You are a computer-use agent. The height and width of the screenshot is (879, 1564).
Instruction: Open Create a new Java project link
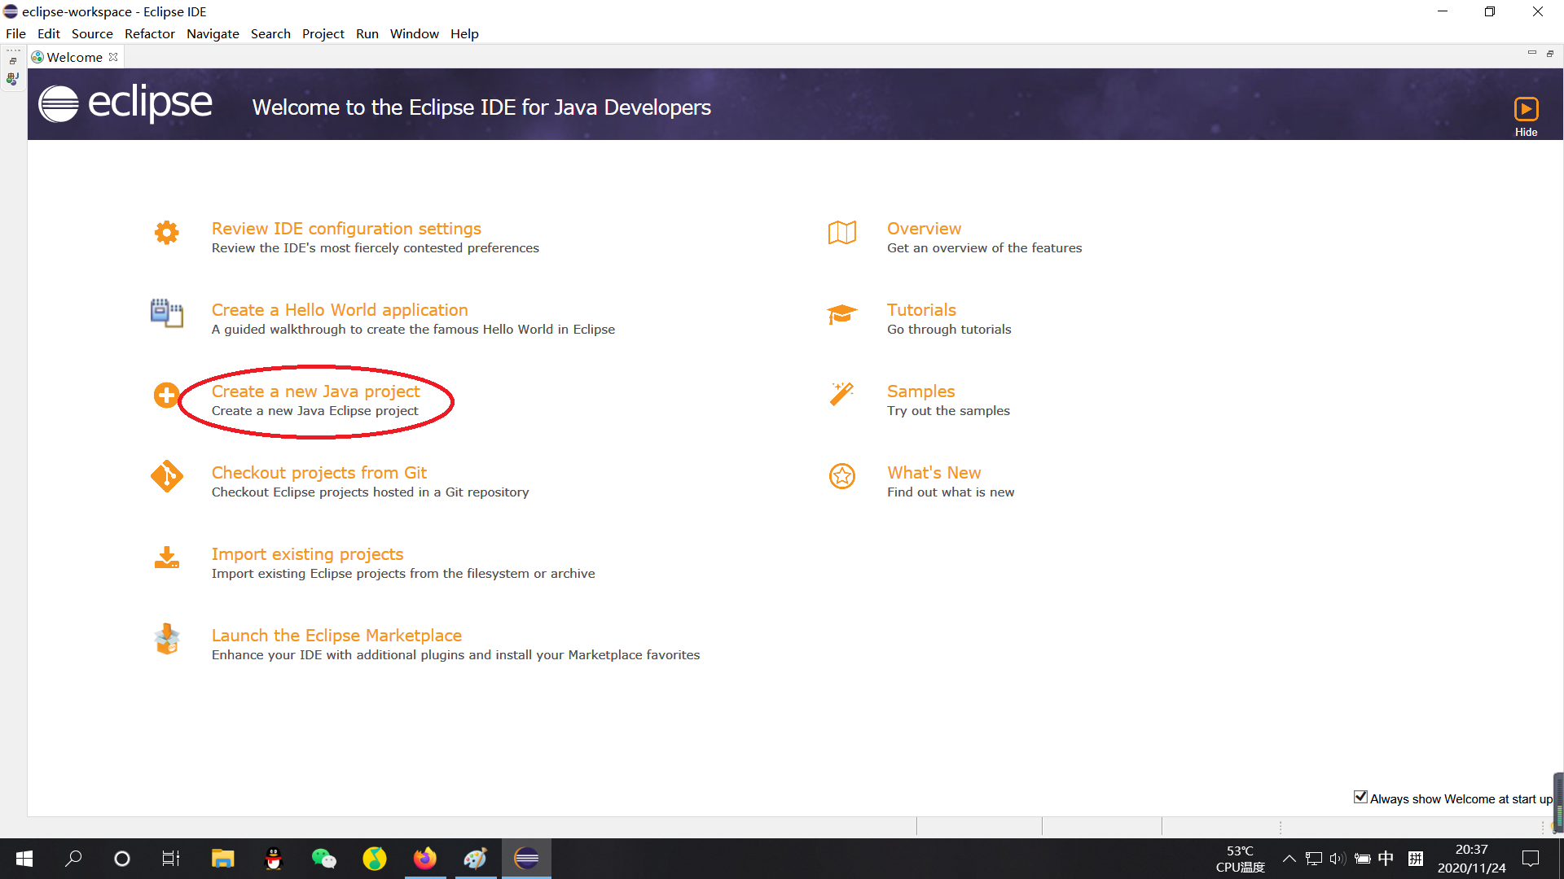click(x=315, y=391)
